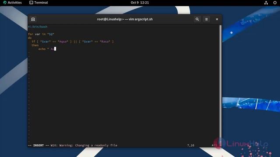Click the 'INSERT' mode indicator

pos(38,145)
